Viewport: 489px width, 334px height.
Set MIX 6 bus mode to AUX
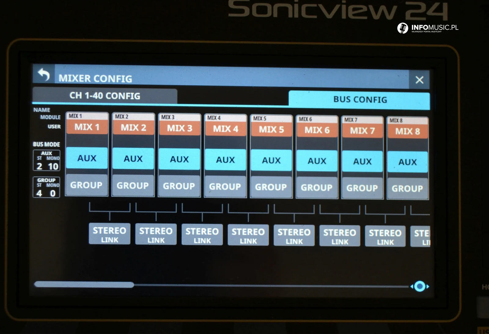click(x=317, y=161)
